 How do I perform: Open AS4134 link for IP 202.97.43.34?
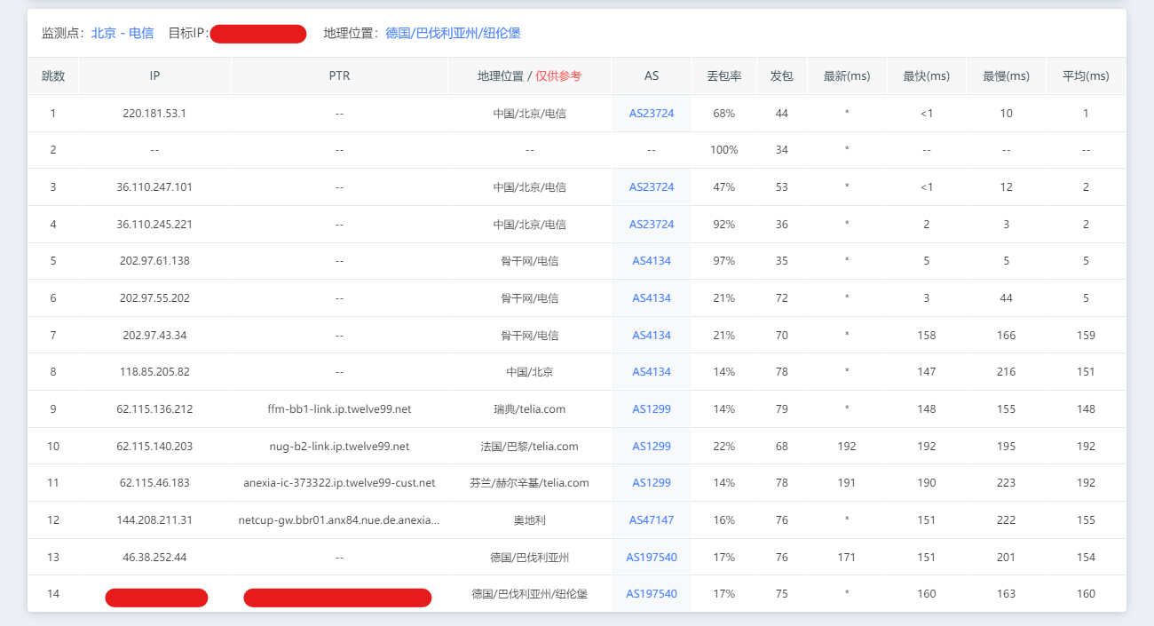[652, 336]
